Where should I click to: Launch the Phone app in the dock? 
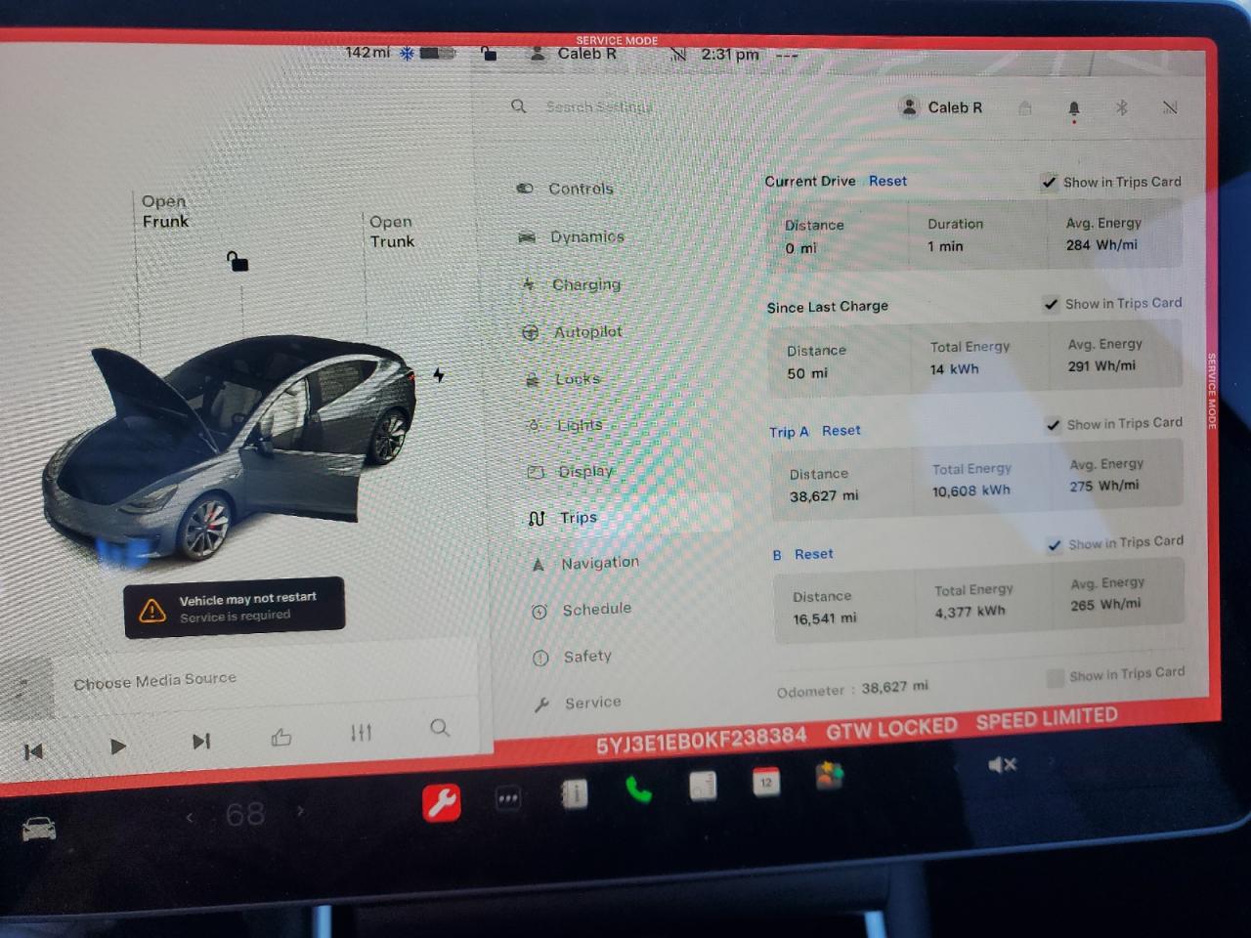pyautogui.click(x=638, y=789)
